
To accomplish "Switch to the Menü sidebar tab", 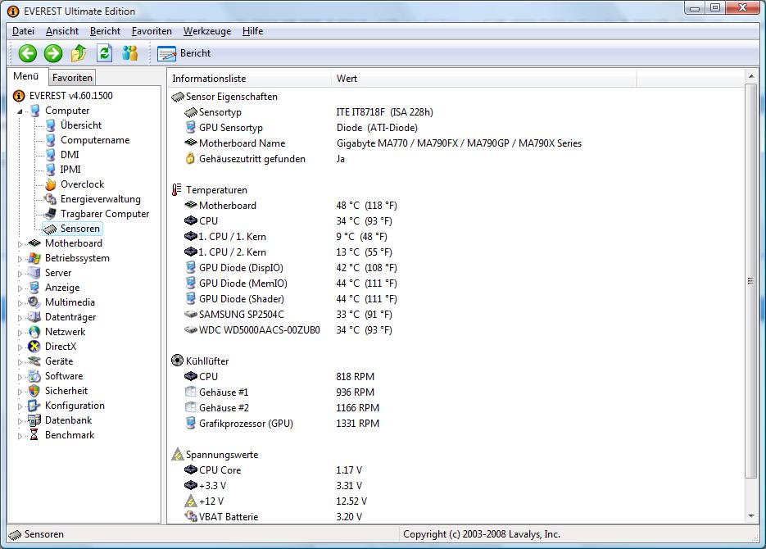I will pos(26,76).
